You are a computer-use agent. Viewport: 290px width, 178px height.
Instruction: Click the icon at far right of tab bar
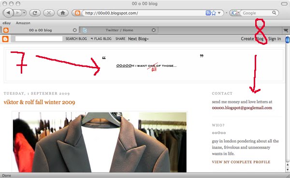pos(286,30)
